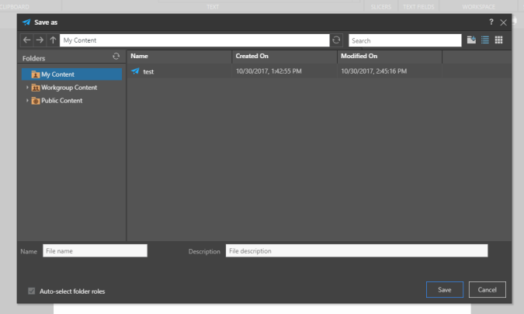
Task: Expand the Workgroup Content folder
Action: click(27, 88)
